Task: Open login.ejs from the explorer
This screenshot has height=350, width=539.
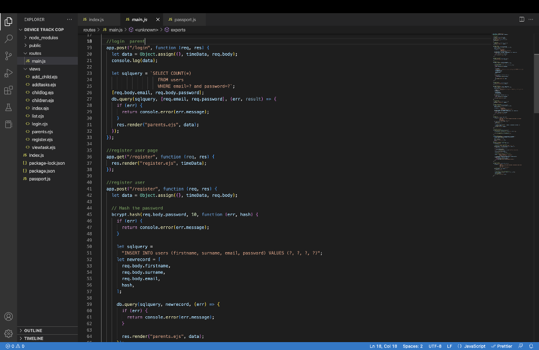Action: [x=39, y=124]
